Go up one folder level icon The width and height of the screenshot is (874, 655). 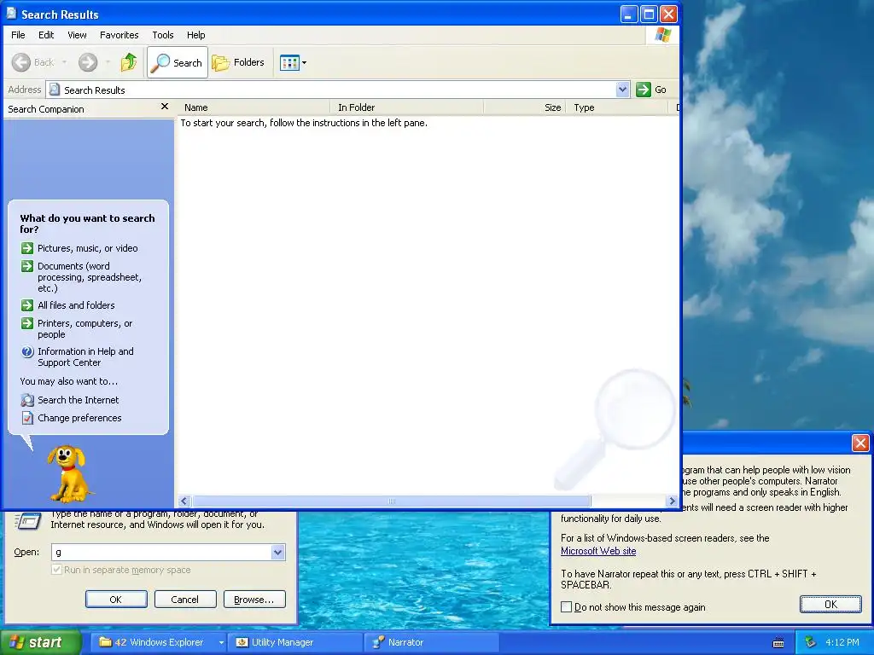[129, 62]
